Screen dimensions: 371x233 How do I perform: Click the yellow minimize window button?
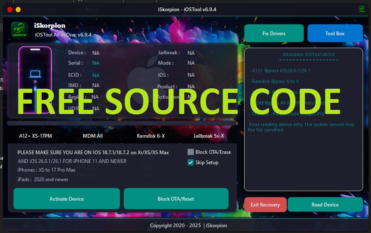click(18, 10)
